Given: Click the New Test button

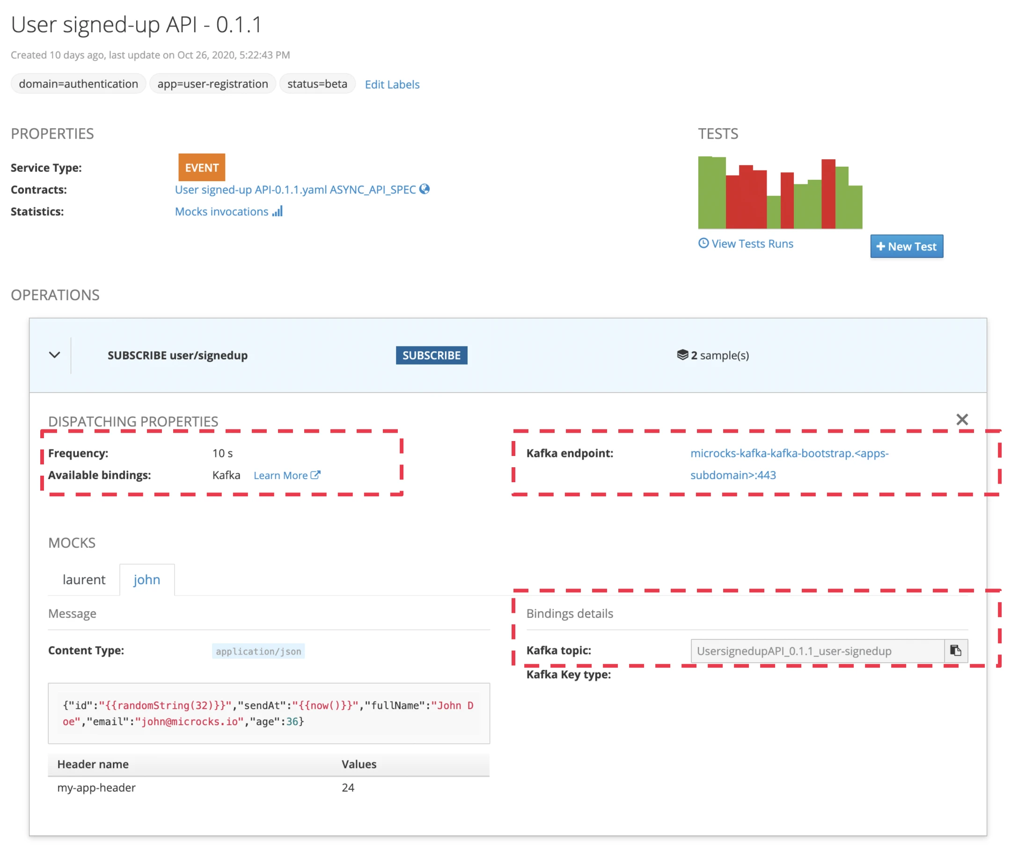Looking at the screenshot, I should pos(907,247).
